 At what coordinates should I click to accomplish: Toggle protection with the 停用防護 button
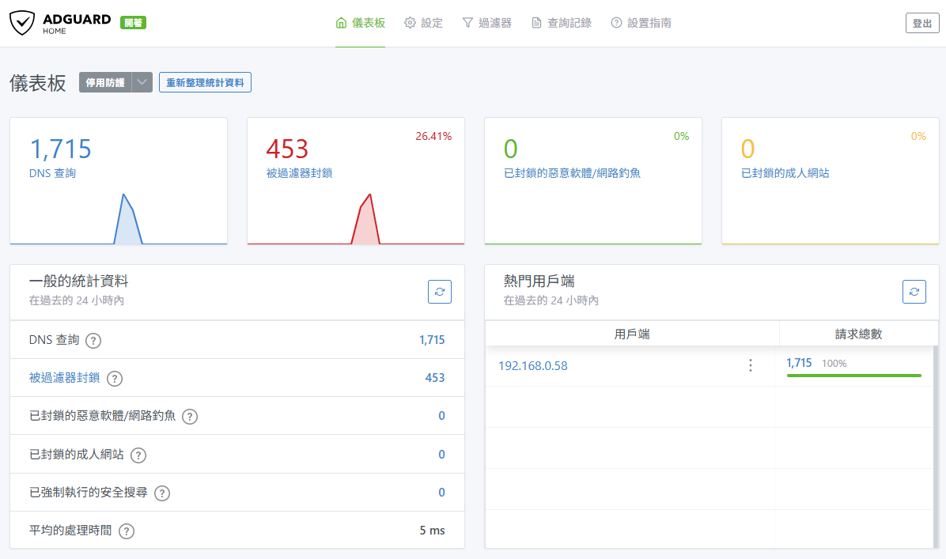[105, 82]
